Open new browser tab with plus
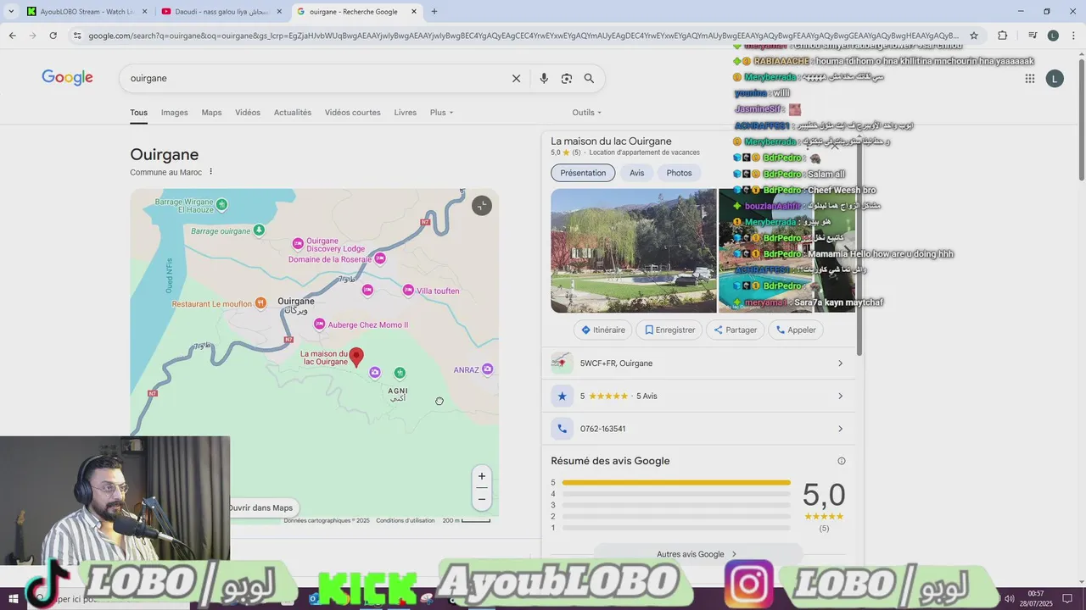This screenshot has width=1086, height=610. click(434, 12)
